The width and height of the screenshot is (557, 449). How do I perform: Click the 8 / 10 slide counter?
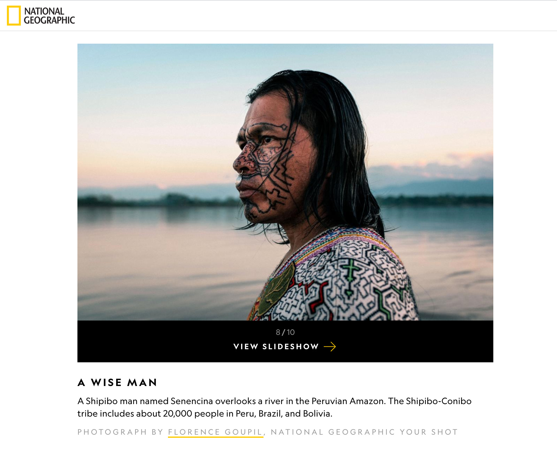285,332
